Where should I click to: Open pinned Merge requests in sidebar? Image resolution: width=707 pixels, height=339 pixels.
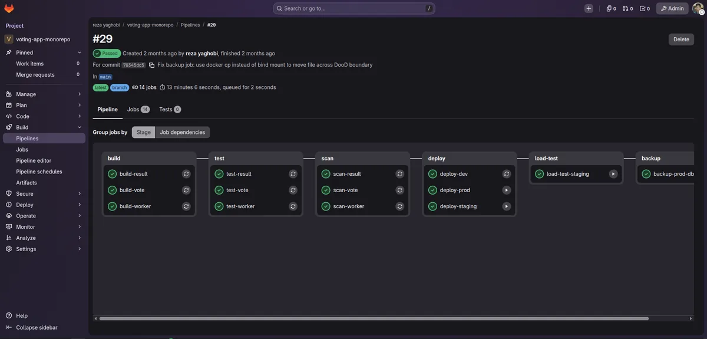coord(44,75)
